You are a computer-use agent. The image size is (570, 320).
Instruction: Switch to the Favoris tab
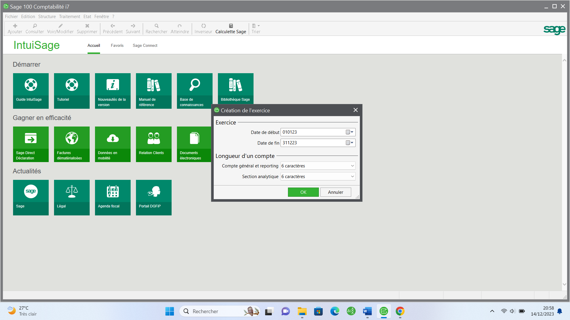pos(117,45)
